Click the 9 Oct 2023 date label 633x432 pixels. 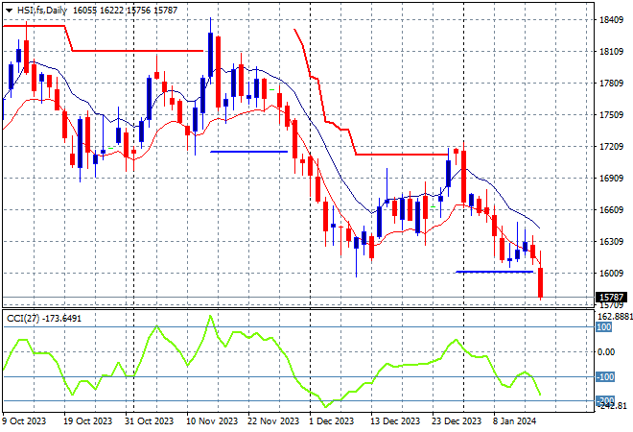[x=23, y=420]
